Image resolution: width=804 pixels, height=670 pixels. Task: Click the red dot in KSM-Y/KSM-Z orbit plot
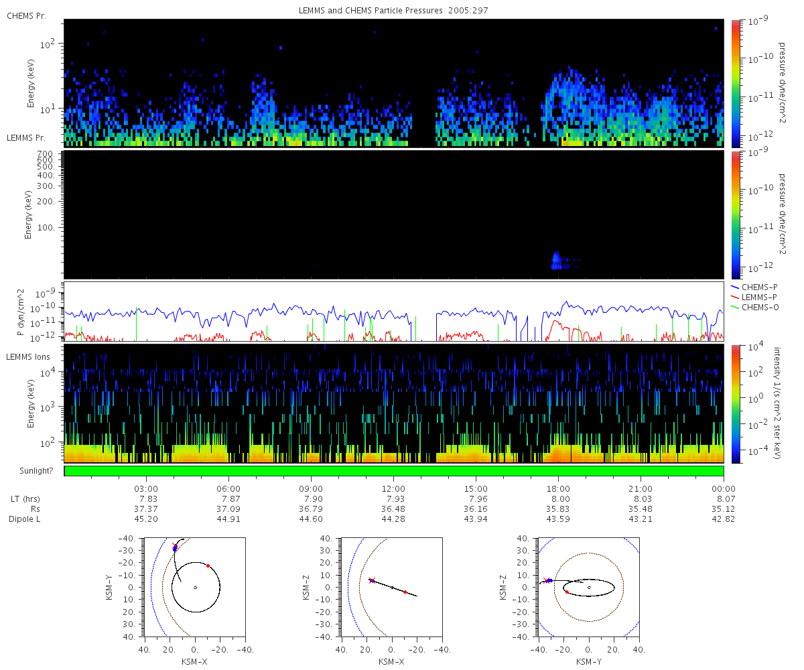pos(567,592)
